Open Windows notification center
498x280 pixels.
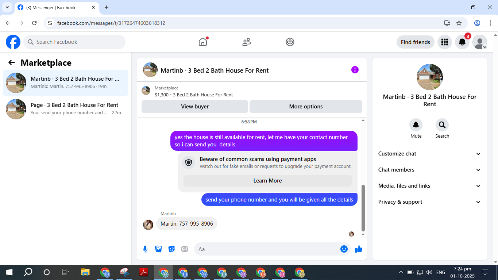[x=485, y=272]
